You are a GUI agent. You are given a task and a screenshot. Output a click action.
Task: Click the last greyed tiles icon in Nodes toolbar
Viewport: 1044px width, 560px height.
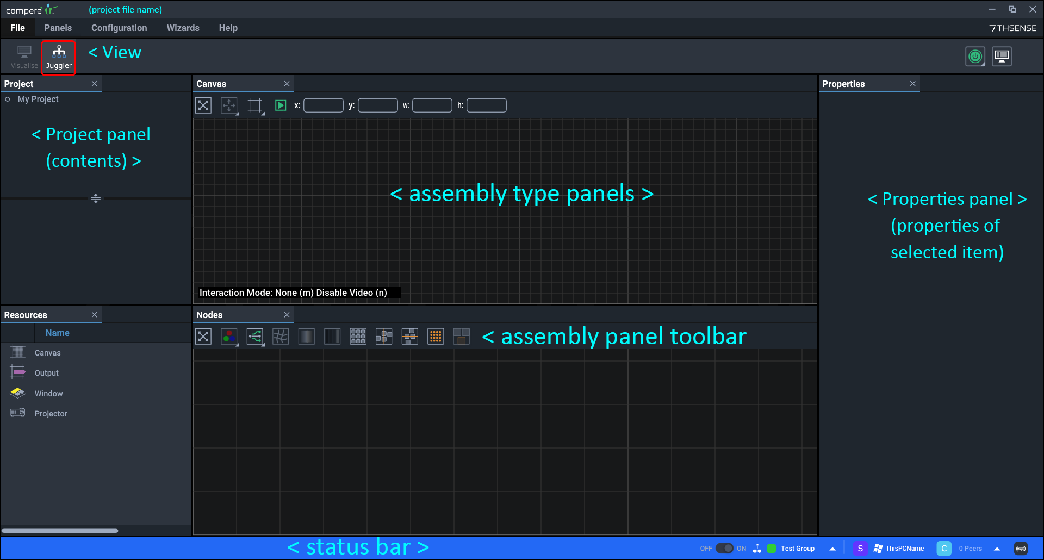(461, 337)
